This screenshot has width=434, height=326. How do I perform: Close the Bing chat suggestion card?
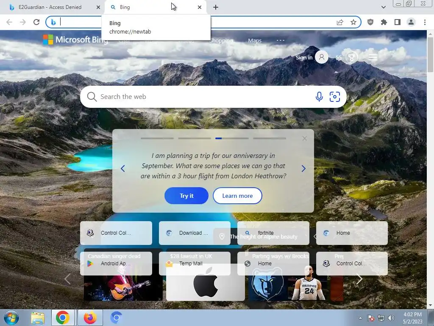pos(304,138)
